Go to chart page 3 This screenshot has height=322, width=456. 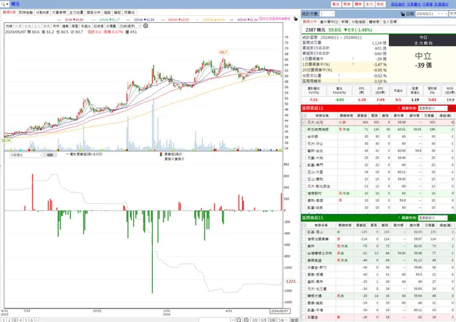[15, 320]
